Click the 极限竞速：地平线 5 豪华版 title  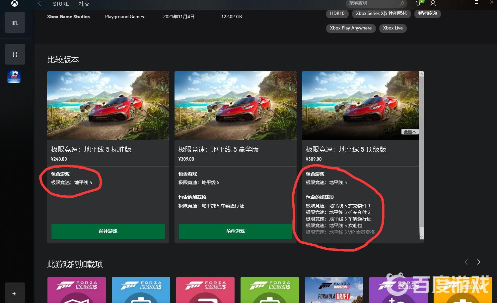click(219, 150)
